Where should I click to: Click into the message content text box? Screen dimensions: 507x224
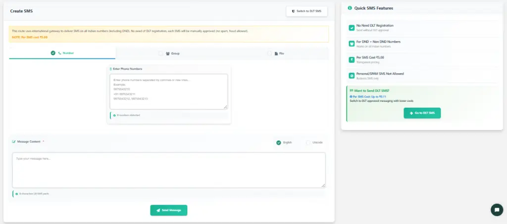click(x=168, y=170)
